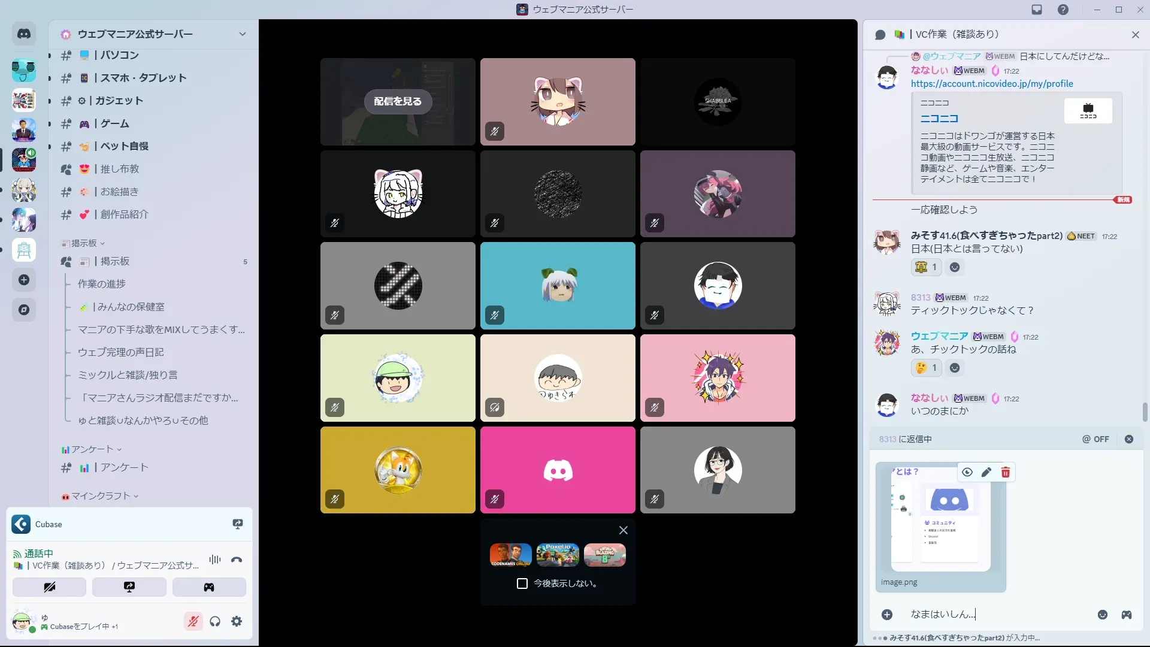
Task: Edit the image.png attachment with pencil
Action: 986,472
